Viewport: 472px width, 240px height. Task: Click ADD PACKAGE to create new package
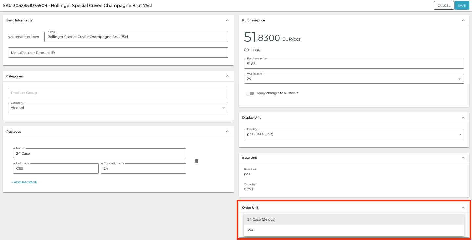[24, 182]
